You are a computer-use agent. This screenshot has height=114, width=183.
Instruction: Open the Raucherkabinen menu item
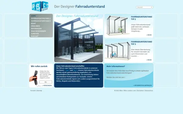pos(38,31)
